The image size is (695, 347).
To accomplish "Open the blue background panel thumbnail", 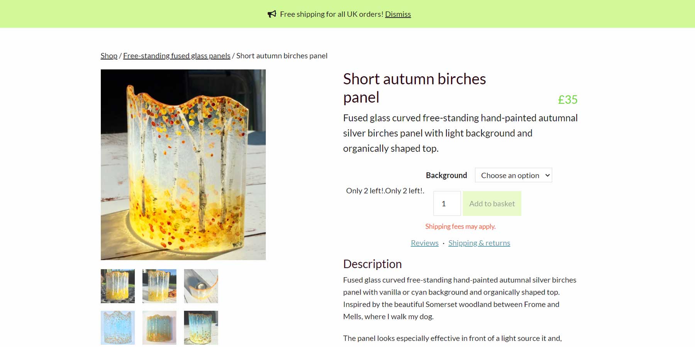I will pos(117,327).
